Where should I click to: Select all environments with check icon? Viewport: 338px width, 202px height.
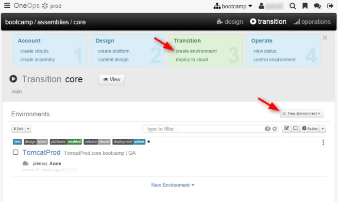tap(287, 129)
